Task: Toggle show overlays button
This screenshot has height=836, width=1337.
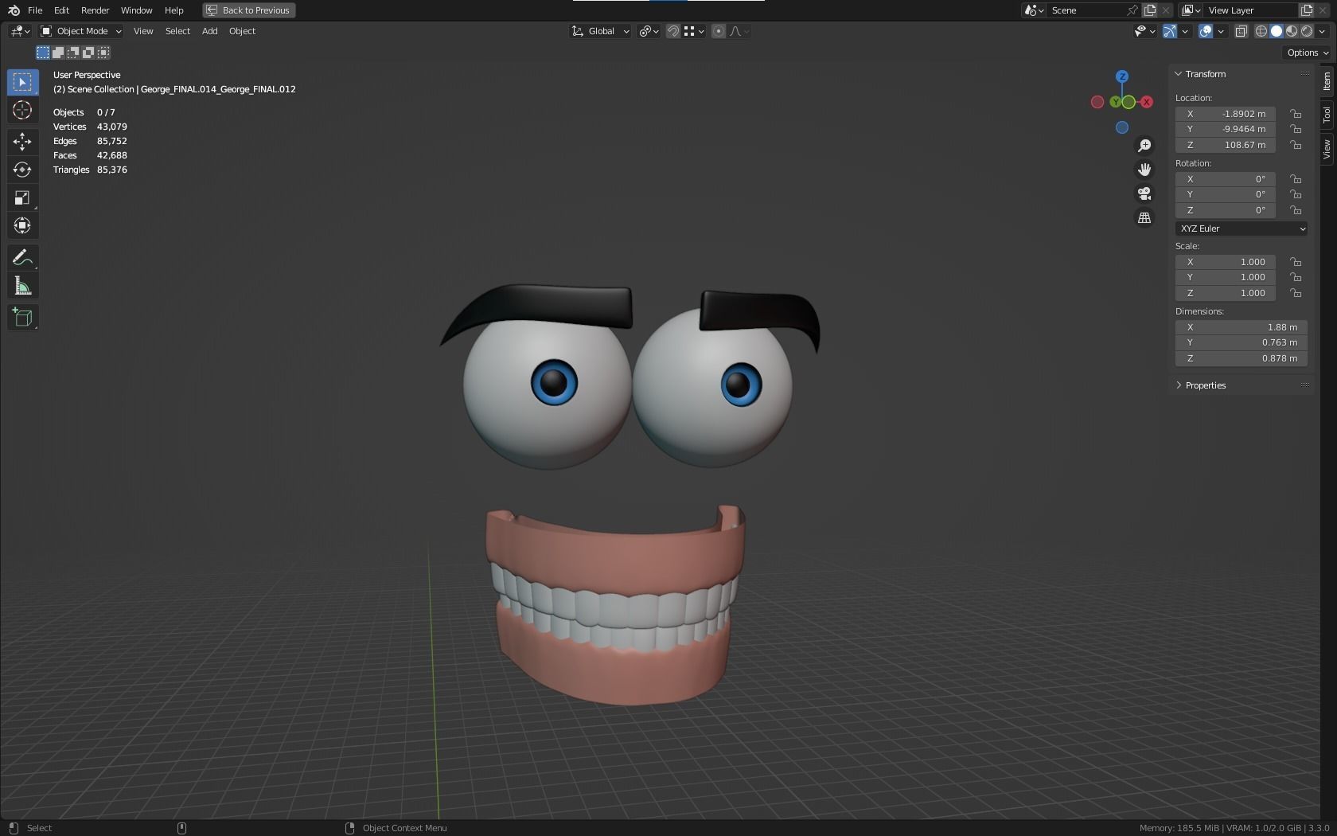Action: tap(1206, 31)
